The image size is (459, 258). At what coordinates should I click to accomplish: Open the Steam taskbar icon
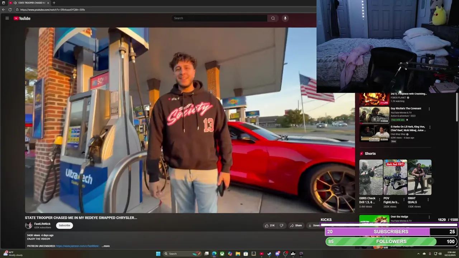[x=269, y=254]
